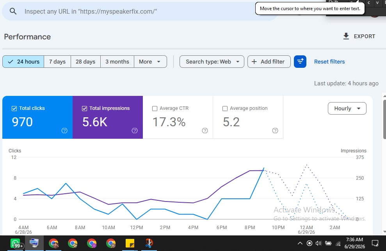Toggle the Total impressions checkbox
This screenshot has height=251, width=386.
[84, 108]
